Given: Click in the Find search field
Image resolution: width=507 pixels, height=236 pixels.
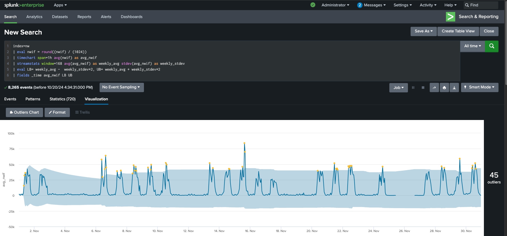Looking at the screenshot, I should coord(481,5).
